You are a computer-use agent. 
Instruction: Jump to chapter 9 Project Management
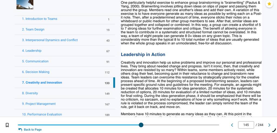click(65, 104)
